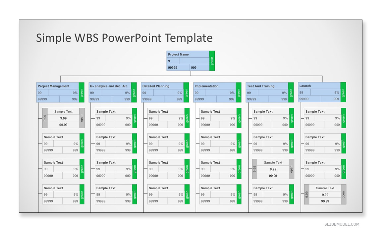
Task: Click the 'Project Name' root box label
Action: click(x=178, y=54)
